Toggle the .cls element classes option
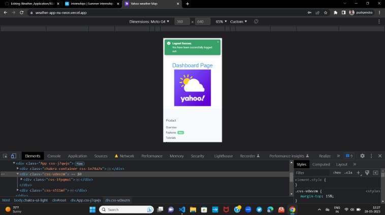 click(348, 172)
